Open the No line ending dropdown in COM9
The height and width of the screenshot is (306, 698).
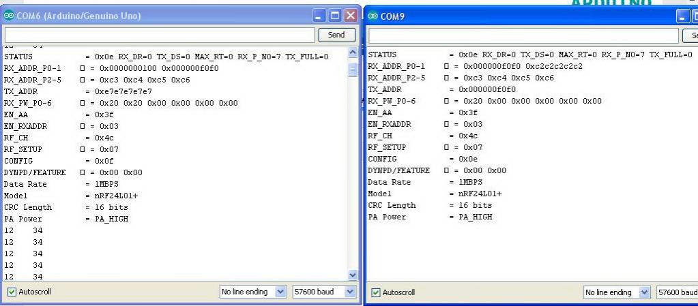(x=616, y=292)
